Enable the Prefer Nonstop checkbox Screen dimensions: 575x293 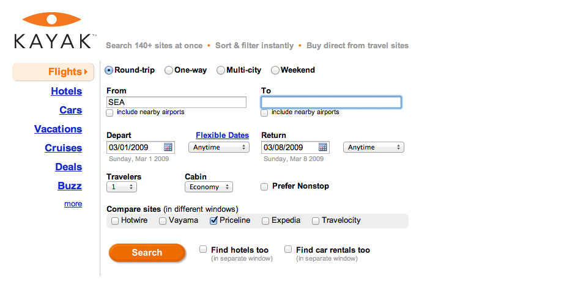264,187
